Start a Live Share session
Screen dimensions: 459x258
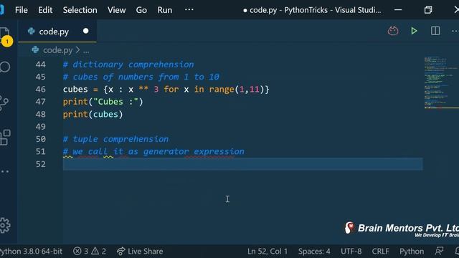[140, 252]
